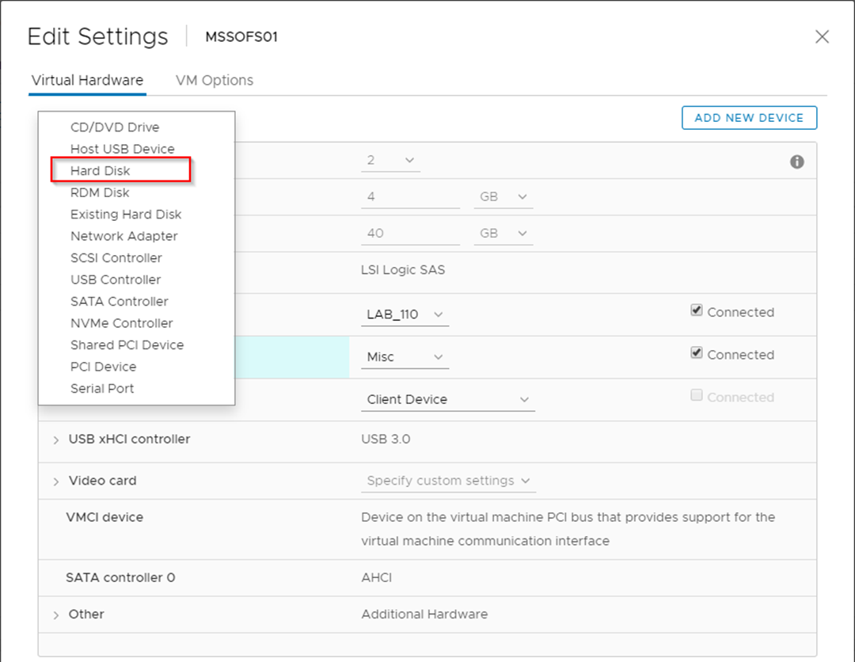The width and height of the screenshot is (855, 662).
Task: Expand the Other hardware row
Action: 55,615
